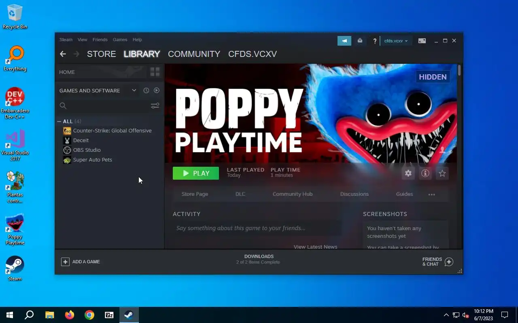Open 7-Zip from taskbar
Viewport: 518px width, 323px height.
point(109,315)
